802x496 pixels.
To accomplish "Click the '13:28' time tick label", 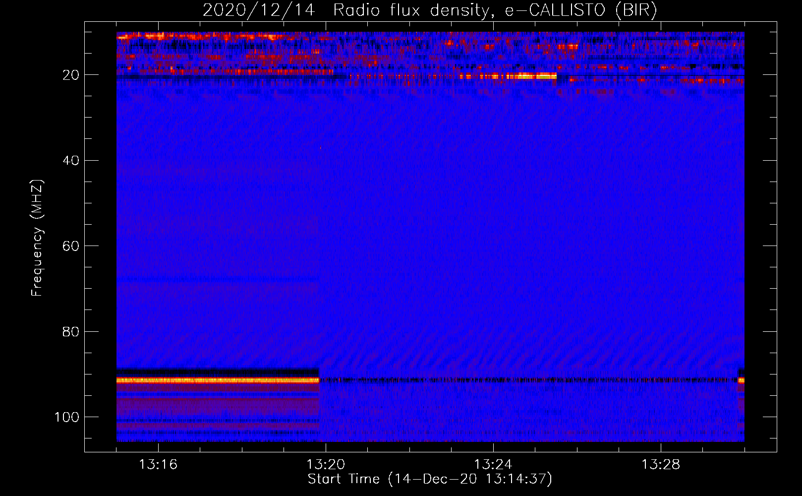I will point(661,465).
